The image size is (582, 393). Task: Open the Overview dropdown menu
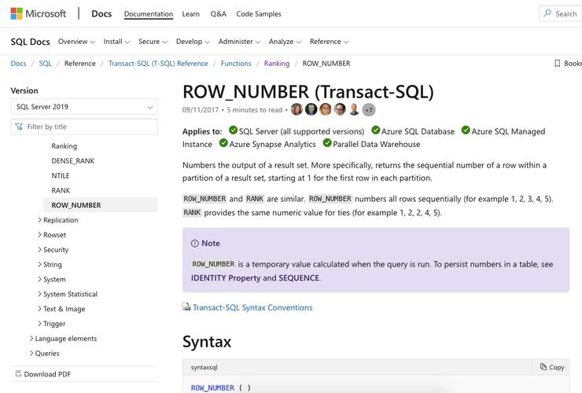(76, 42)
